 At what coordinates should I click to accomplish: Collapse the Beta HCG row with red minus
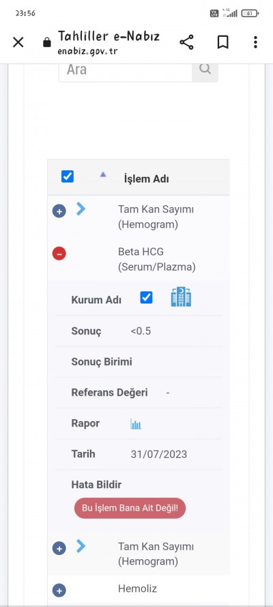59,254
